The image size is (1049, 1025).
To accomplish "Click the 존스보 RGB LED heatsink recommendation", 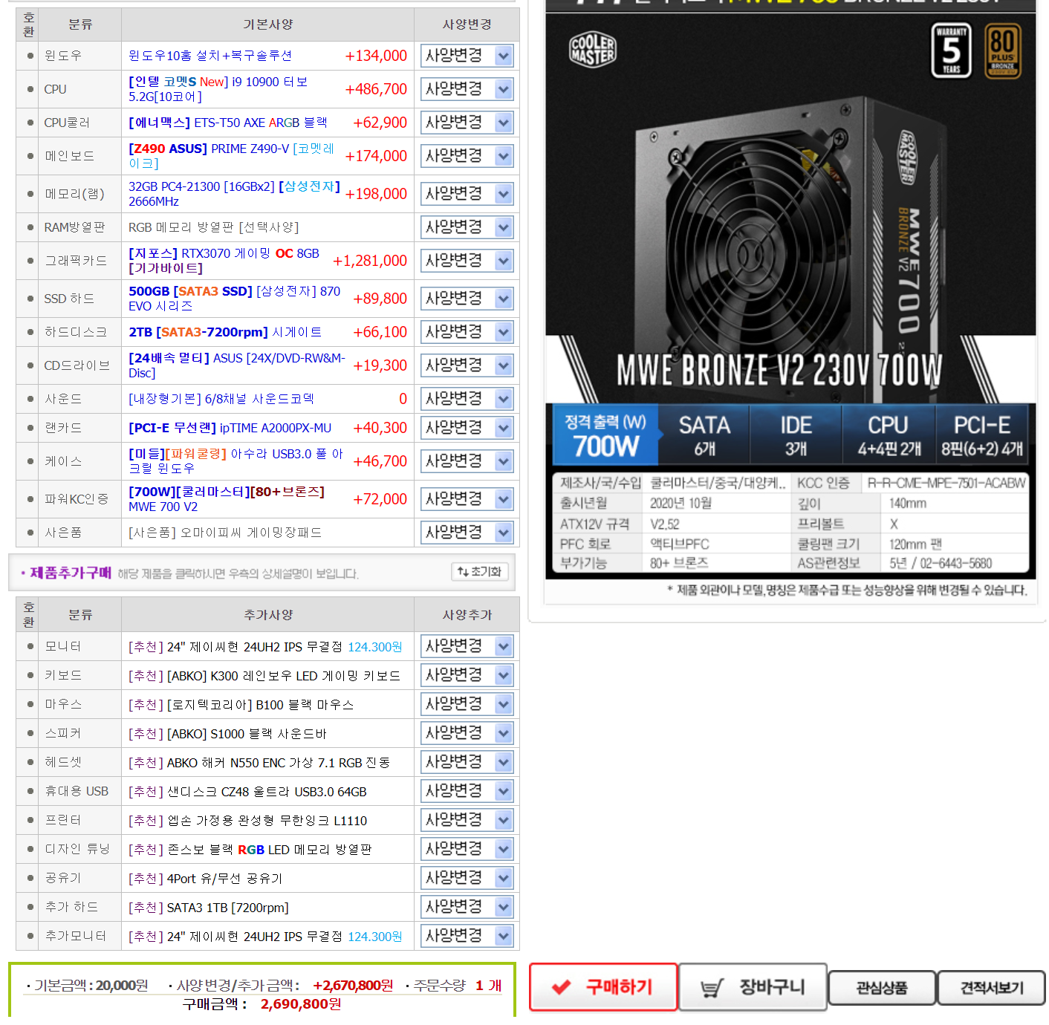I will (x=250, y=850).
